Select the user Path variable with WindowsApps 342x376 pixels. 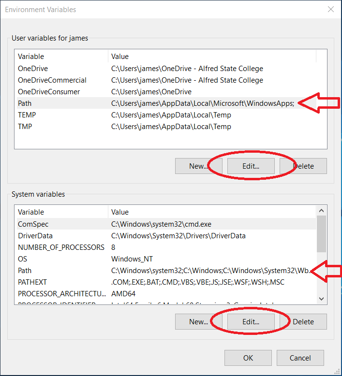coord(166,103)
